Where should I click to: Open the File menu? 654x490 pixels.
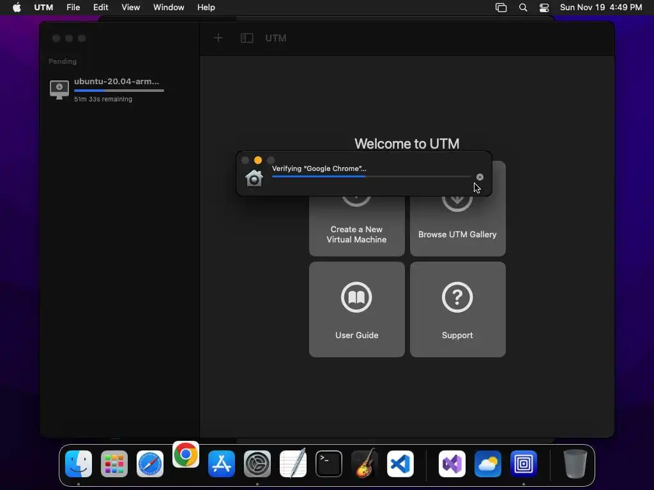73,7
